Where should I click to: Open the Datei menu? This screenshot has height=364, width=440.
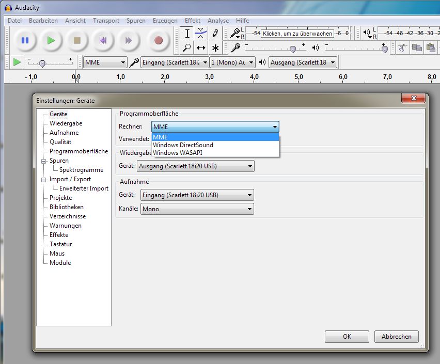14,21
